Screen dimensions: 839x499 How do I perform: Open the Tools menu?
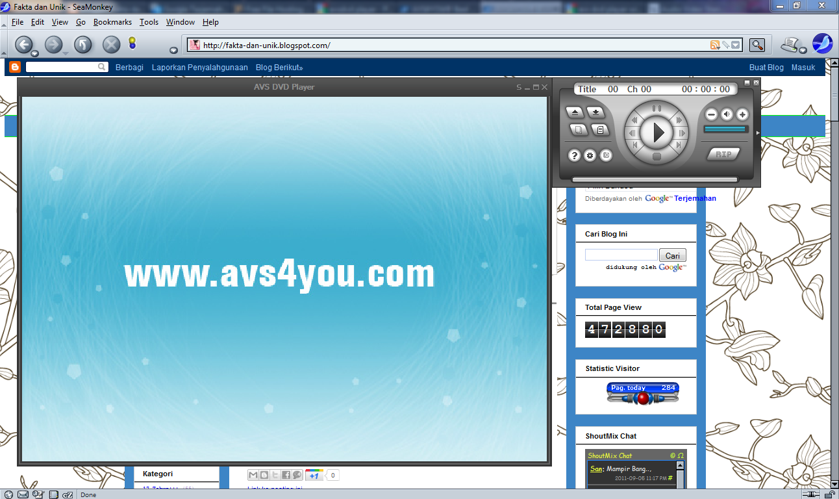click(x=149, y=21)
